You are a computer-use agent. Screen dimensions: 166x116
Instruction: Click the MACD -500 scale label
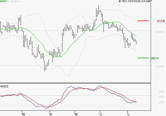tap(161, 102)
